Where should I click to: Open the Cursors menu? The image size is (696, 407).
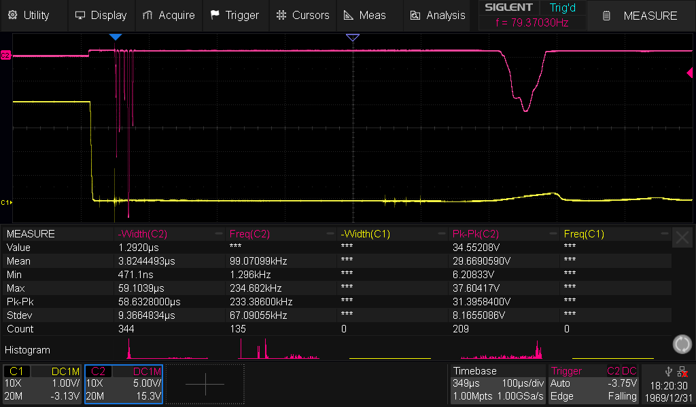tap(302, 15)
